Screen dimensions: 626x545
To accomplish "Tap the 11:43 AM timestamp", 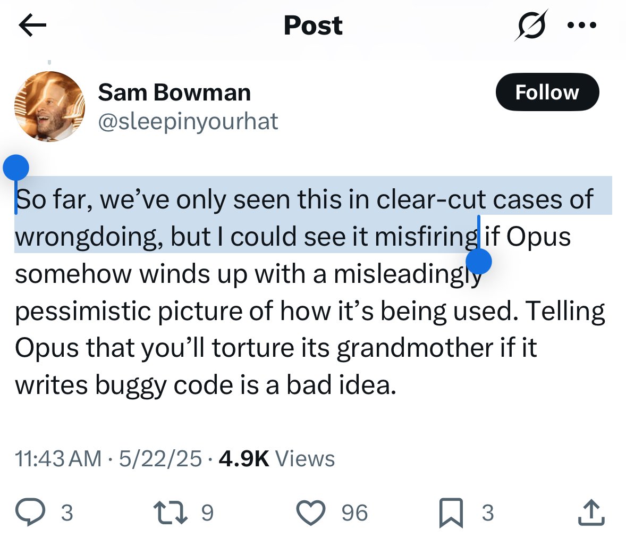I will 58,458.
